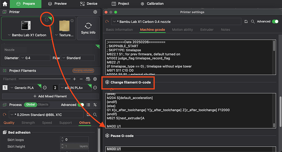Screen dimensions: 282x152
Task: Click the Bed adhesion section icon
Action: pos(4,132)
